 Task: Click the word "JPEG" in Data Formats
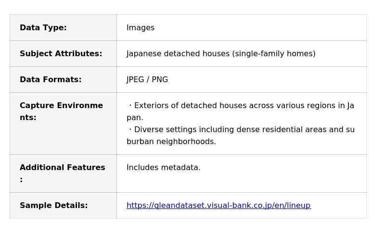[135, 80]
